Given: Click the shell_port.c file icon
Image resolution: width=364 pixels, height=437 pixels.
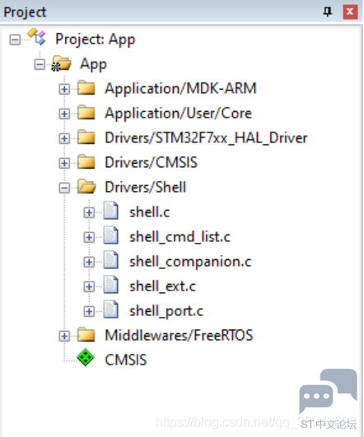Looking at the screenshot, I should (110, 309).
